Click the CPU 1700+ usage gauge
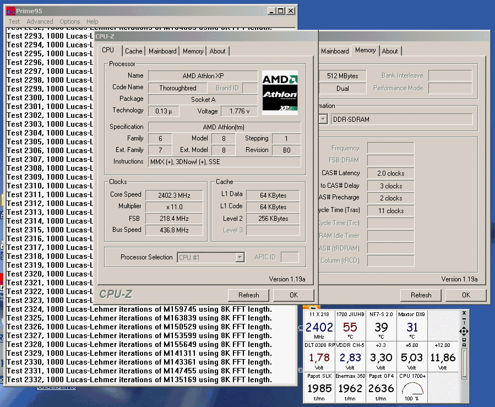The width and height of the screenshot is (495, 407). coord(412,388)
